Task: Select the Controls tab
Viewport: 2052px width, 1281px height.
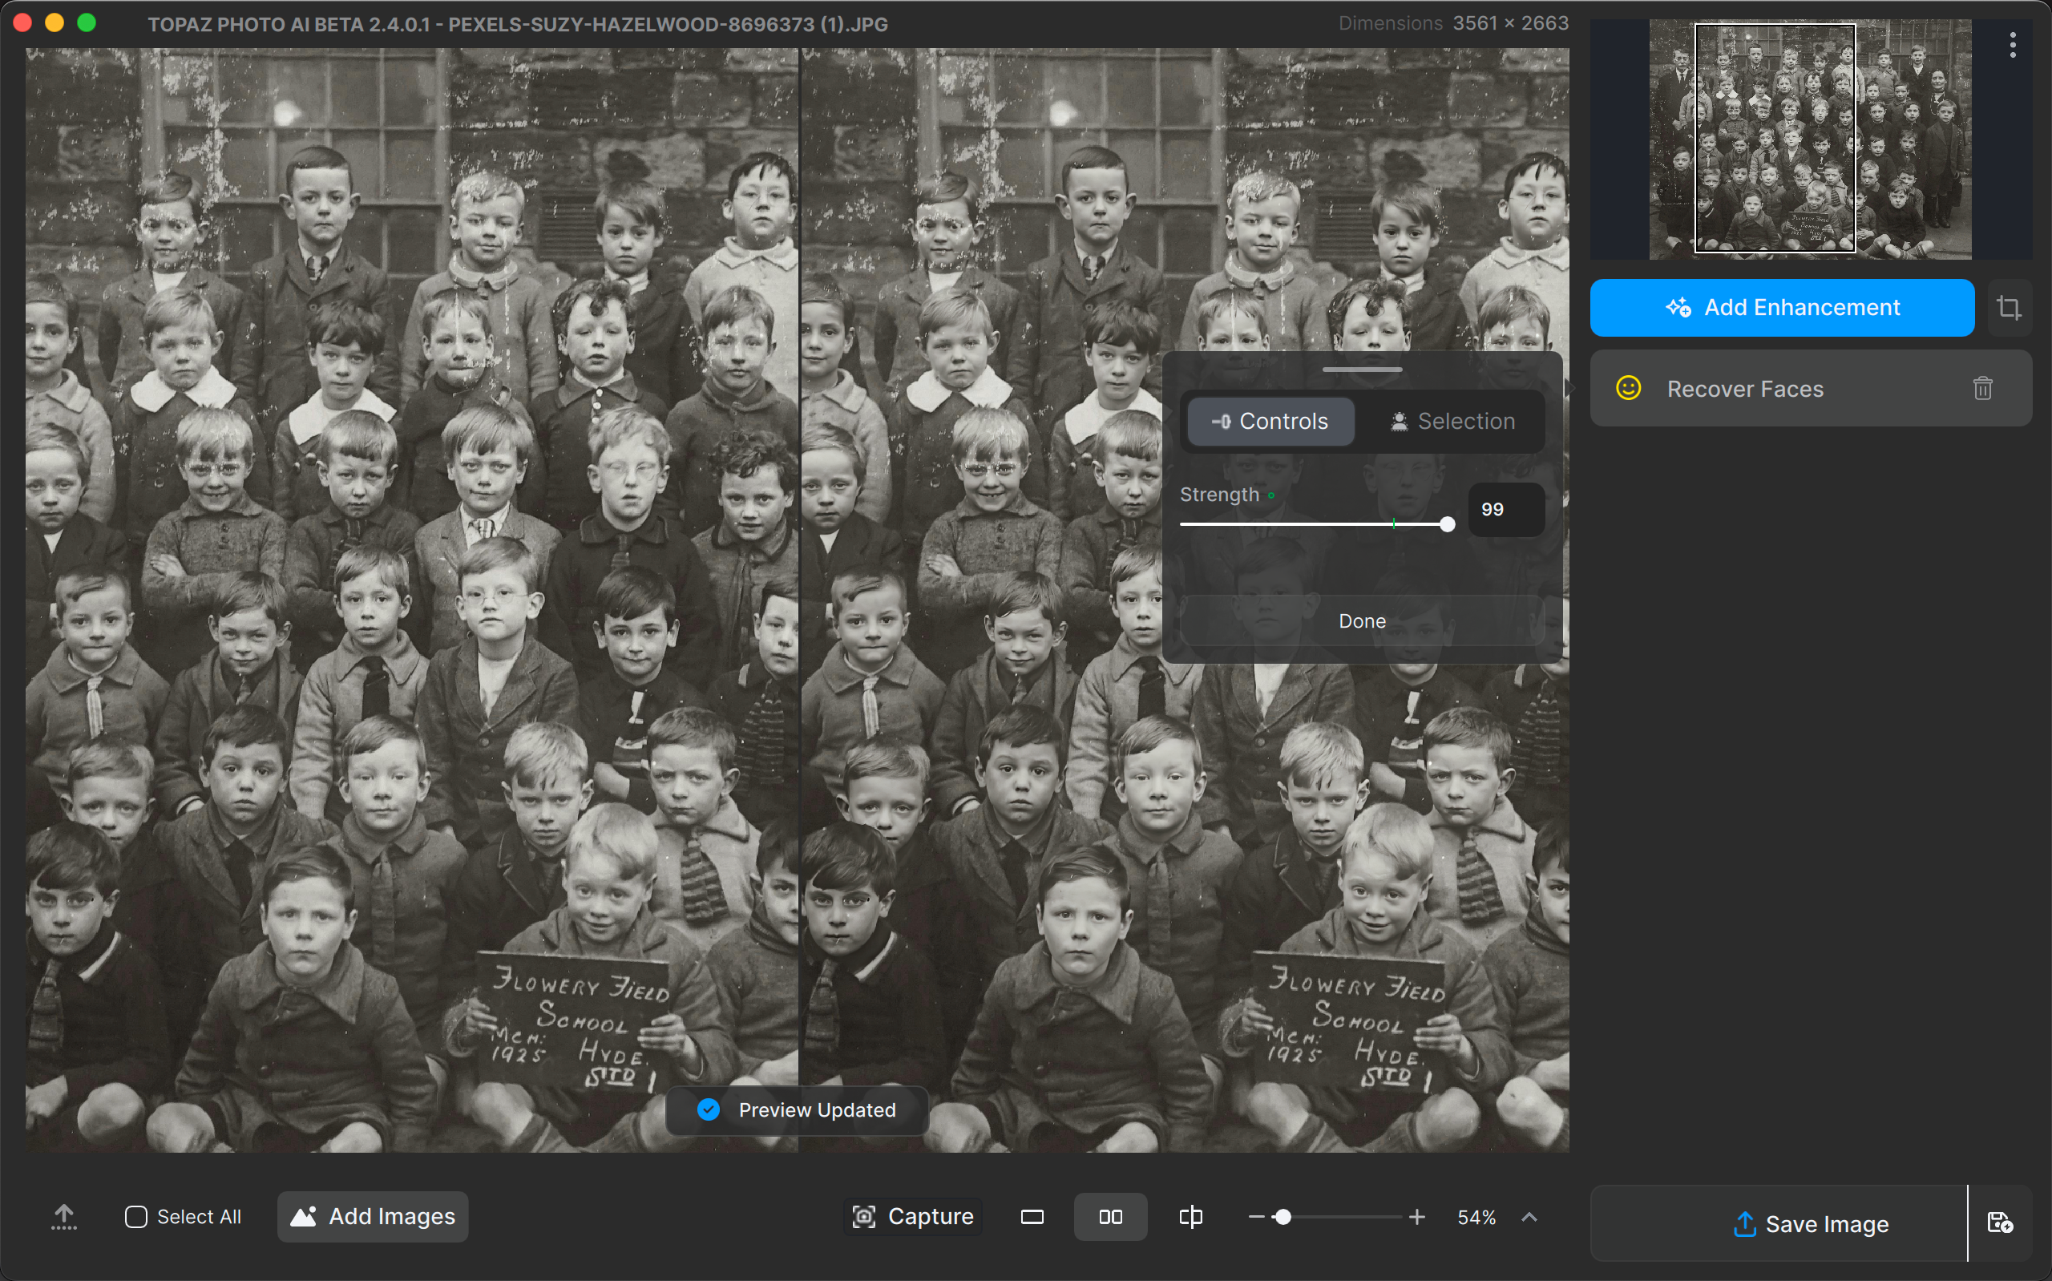Action: point(1270,421)
